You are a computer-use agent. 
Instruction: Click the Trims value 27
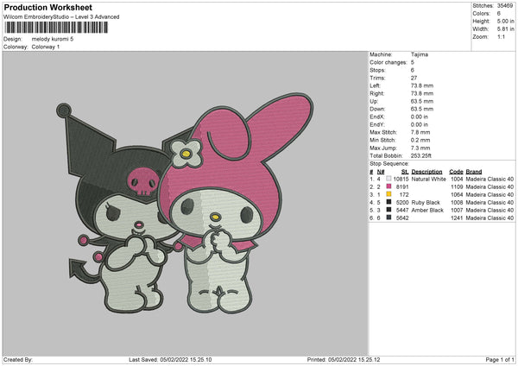[x=414, y=78]
